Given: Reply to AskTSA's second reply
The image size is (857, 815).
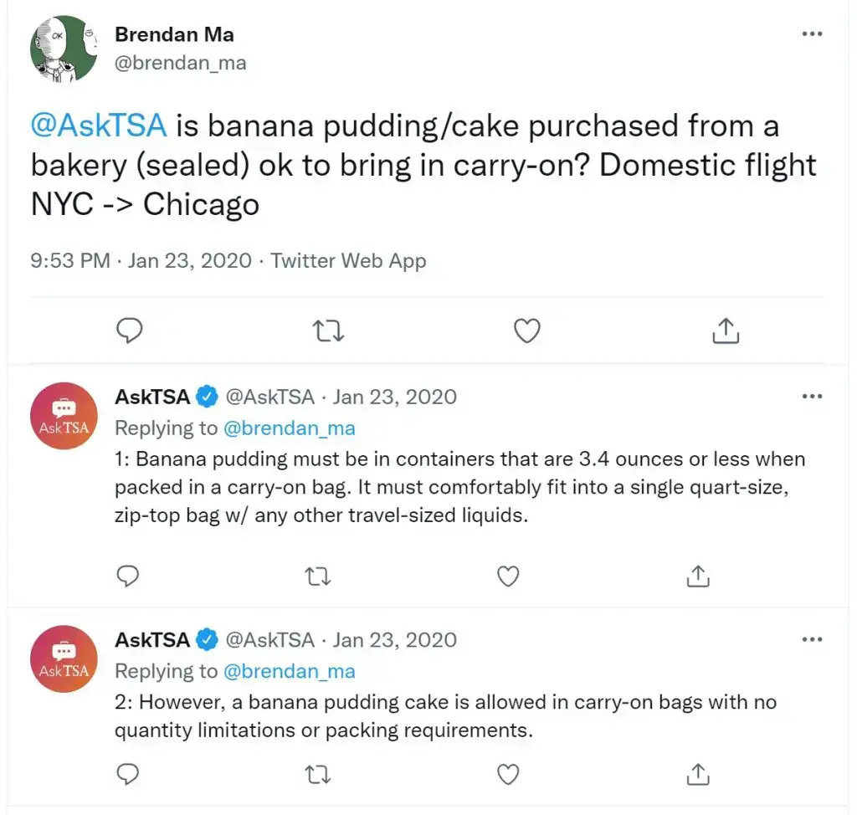Looking at the screenshot, I should pyautogui.click(x=127, y=774).
